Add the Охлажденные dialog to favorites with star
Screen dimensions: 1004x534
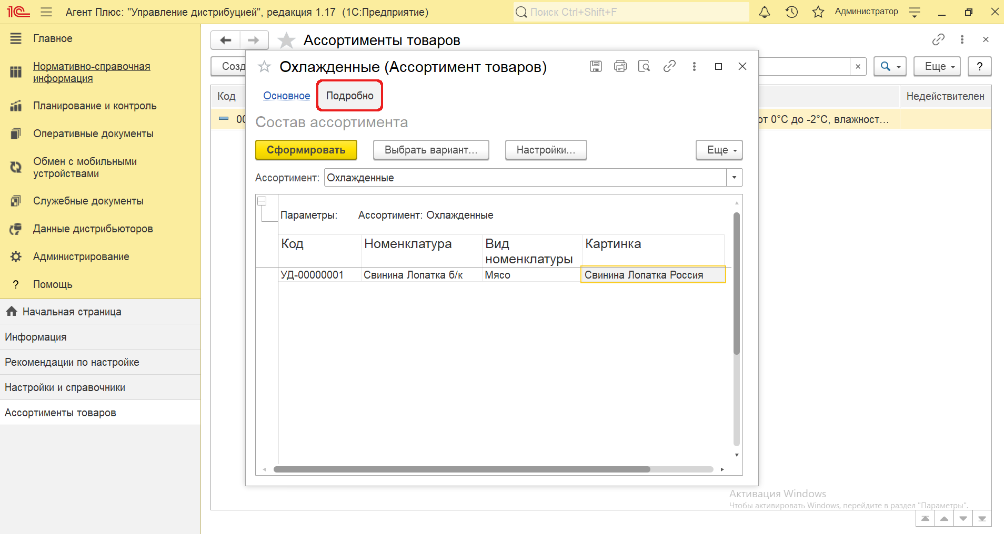coord(264,67)
